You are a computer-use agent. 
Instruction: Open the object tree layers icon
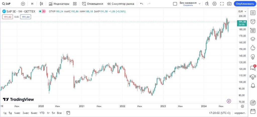pos(253,39)
